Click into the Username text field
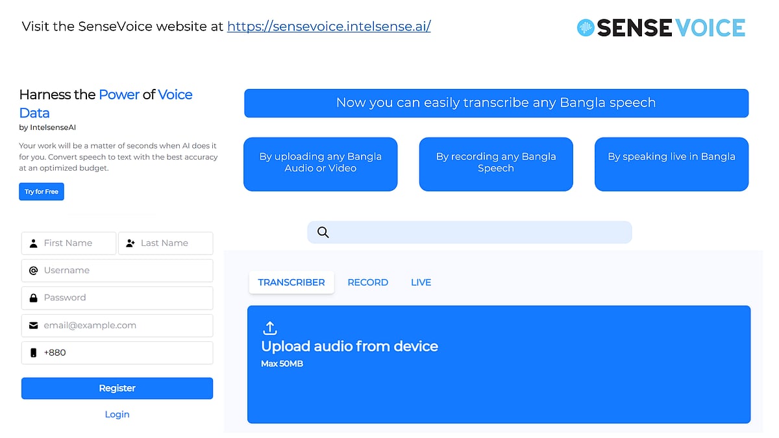779x438 pixels. click(123, 271)
